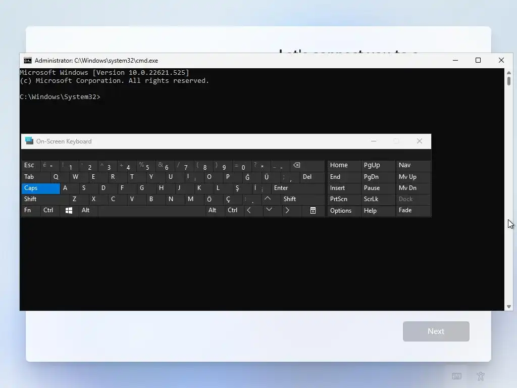Click the cmd.exe title bar icon

(x=28, y=61)
